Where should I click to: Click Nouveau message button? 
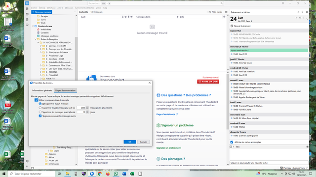coord(41,12)
